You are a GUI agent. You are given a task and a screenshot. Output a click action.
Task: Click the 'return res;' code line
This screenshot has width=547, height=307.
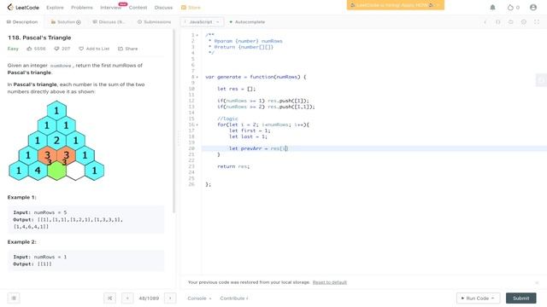(x=233, y=166)
